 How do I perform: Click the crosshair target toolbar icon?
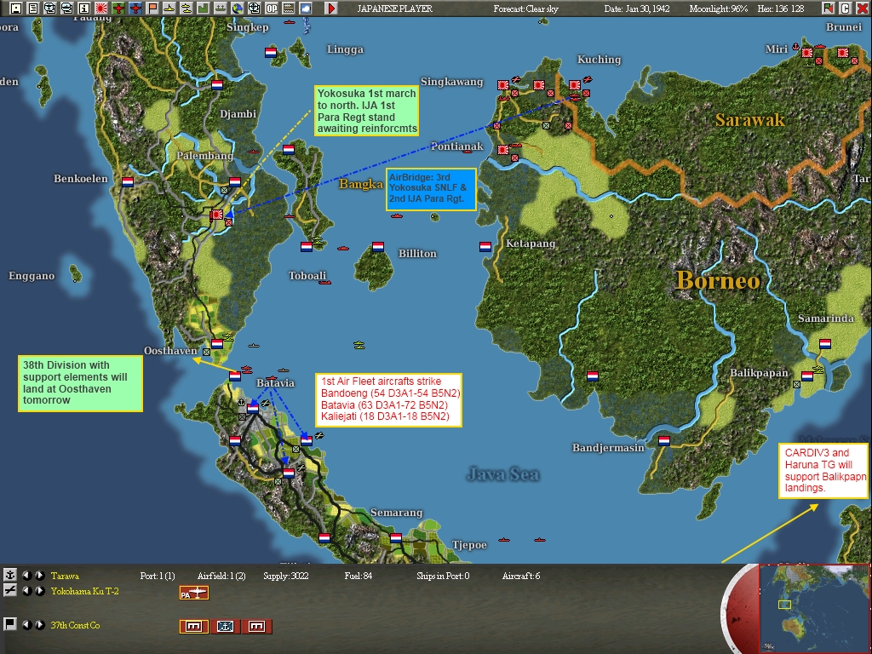point(254,8)
